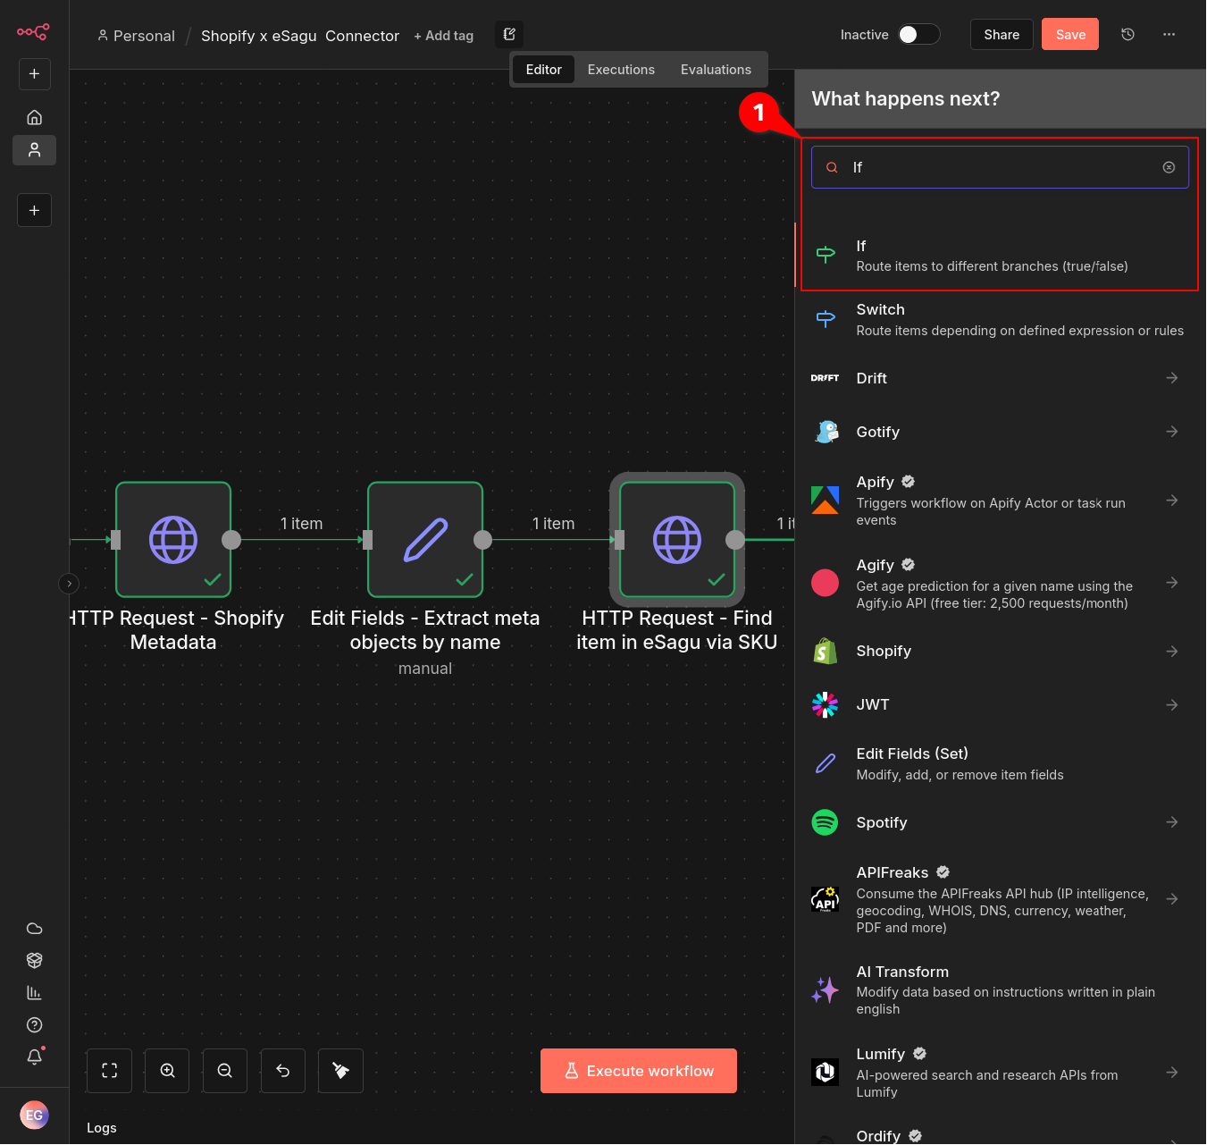Open the Help question mark icon
1207x1145 pixels.
(34, 1025)
